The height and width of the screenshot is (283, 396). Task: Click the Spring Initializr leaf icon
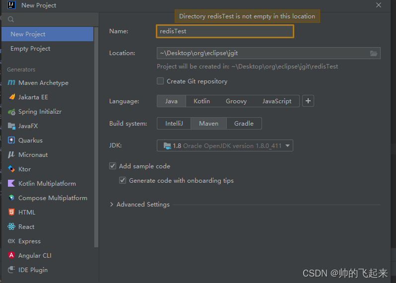(11, 112)
